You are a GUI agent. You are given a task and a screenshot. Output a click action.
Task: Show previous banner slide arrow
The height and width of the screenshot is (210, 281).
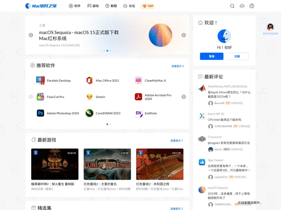[x=31, y=35]
